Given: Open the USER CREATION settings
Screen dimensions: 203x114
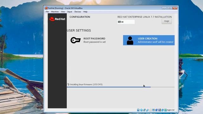Looking at the screenshot, I should tap(149, 40).
